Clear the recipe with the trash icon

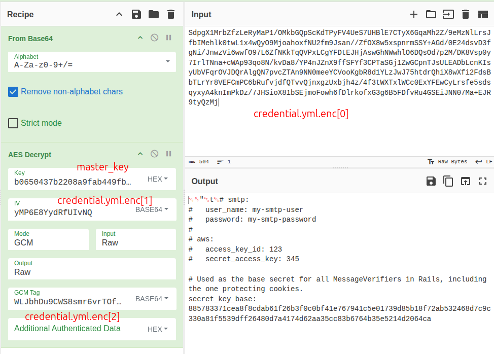pos(171,15)
